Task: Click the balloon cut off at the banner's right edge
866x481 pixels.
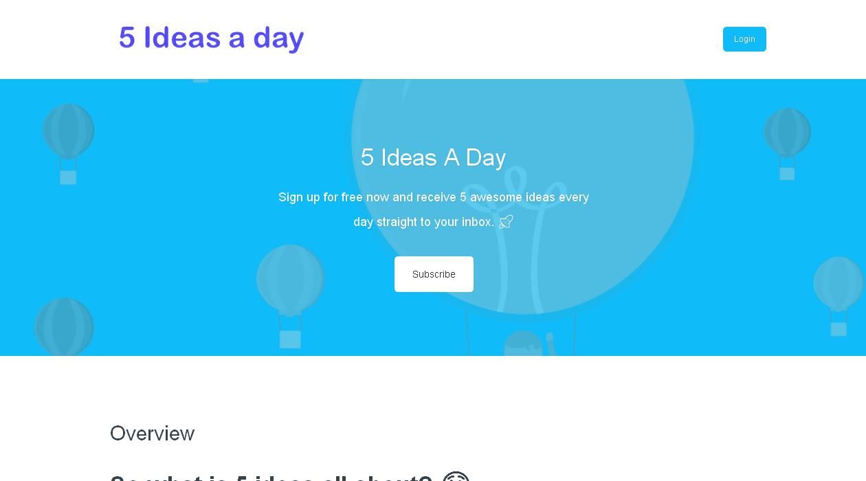Action: (839, 283)
